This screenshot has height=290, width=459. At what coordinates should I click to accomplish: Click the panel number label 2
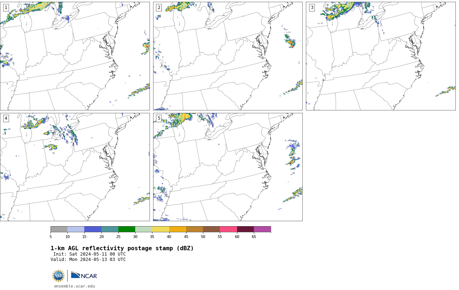[x=159, y=8]
